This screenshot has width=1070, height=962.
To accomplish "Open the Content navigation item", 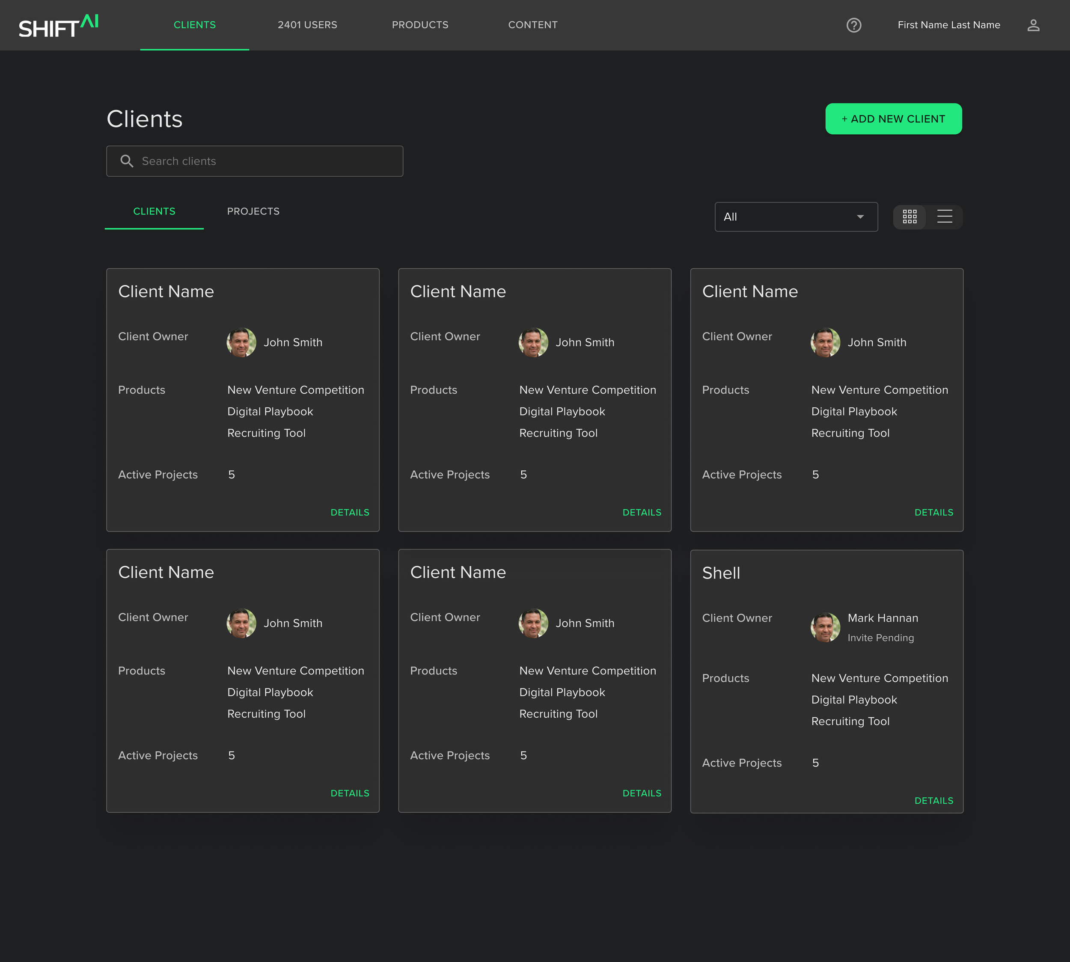I will click(x=532, y=25).
